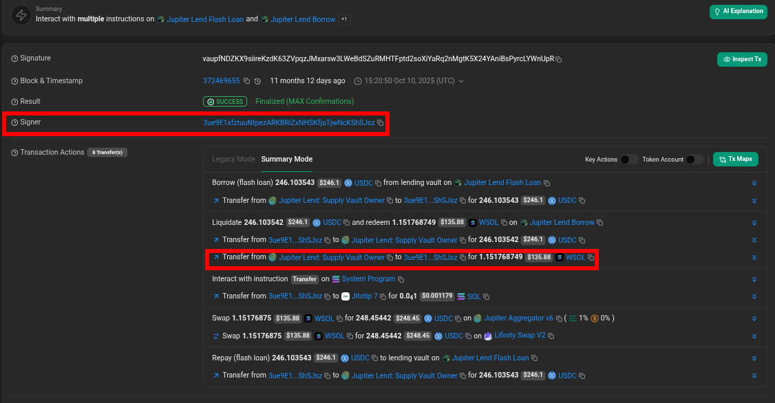Expand the Jitotip 7 transfer row
This screenshot has height=403, width=775.
click(x=754, y=297)
